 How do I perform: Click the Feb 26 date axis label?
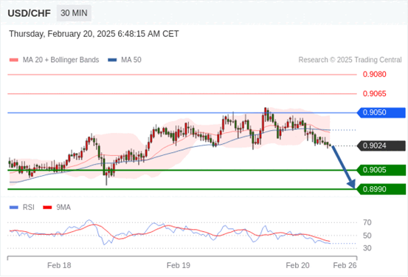(345, 265)
